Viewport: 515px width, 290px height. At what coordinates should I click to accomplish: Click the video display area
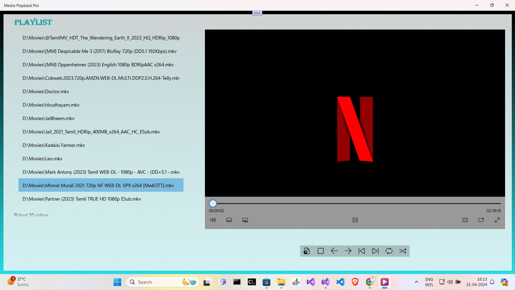click(x=355, y=113)
